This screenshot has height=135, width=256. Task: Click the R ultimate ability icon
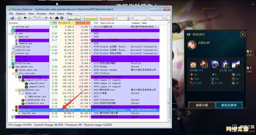point(236,64)
